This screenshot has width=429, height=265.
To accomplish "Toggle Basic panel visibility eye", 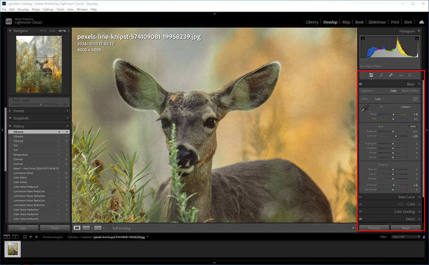I will click(x=360, y=84).
